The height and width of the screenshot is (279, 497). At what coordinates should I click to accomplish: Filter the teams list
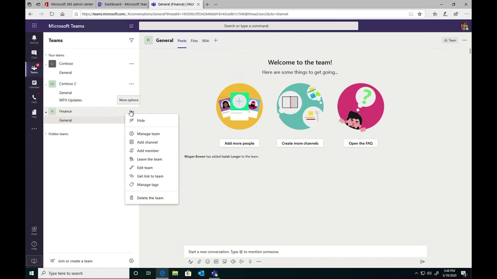click(131, 40)
